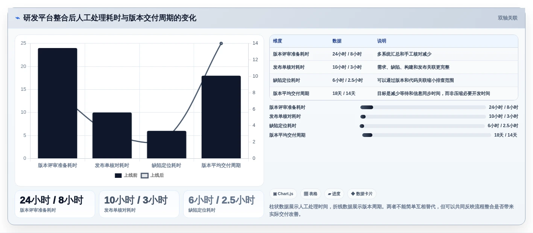
Task: Click the 表格 tag chip
Action: pos(310,194)
